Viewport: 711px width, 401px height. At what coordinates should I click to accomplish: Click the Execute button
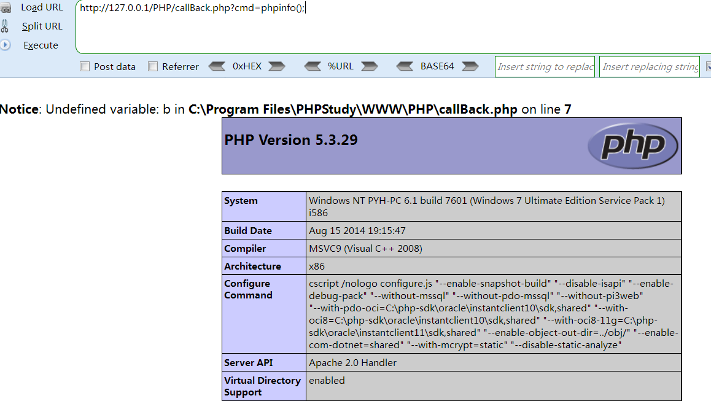[x=41, y=45]
